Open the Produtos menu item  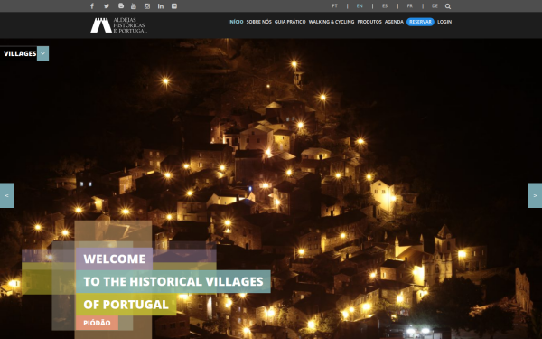(x=369, y=22)
